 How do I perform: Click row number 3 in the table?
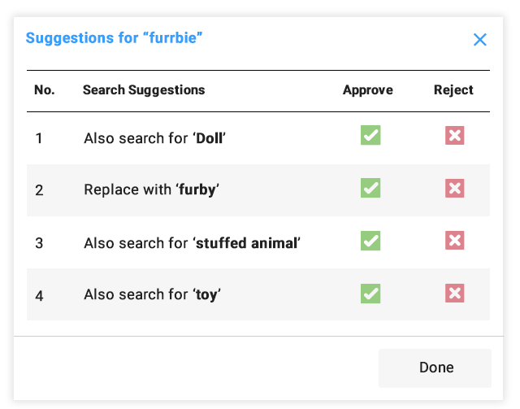coord(39,242)
